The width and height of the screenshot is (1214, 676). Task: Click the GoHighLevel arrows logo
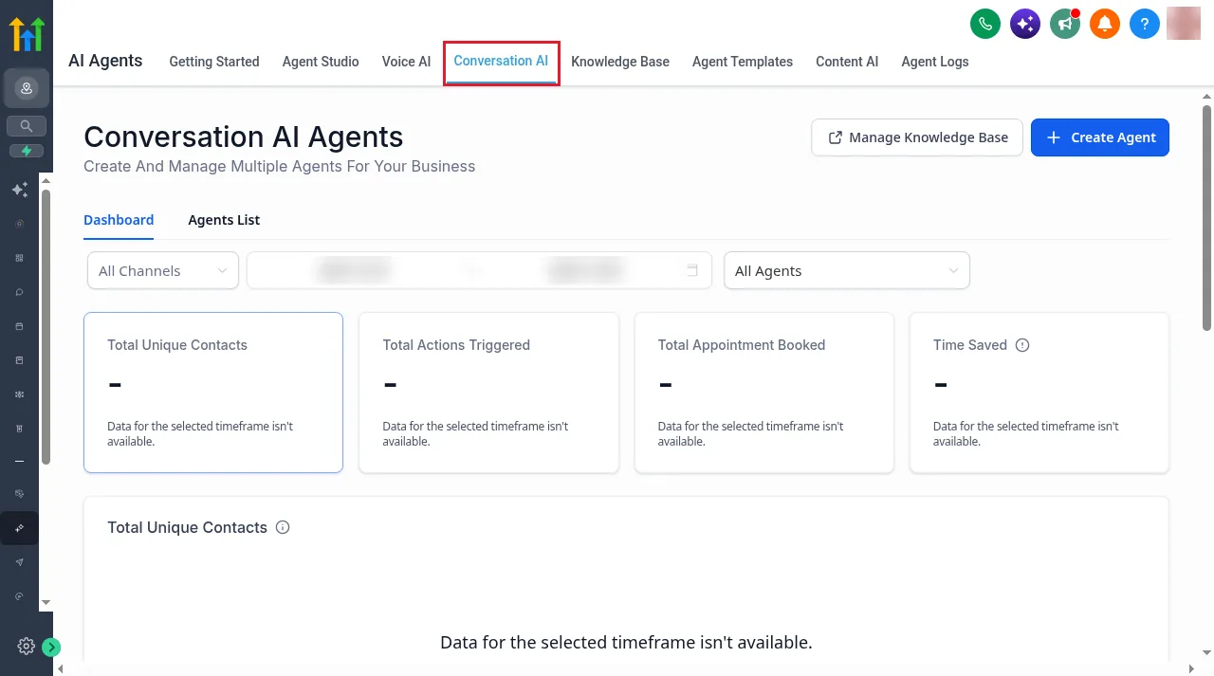tap(27, 34)
